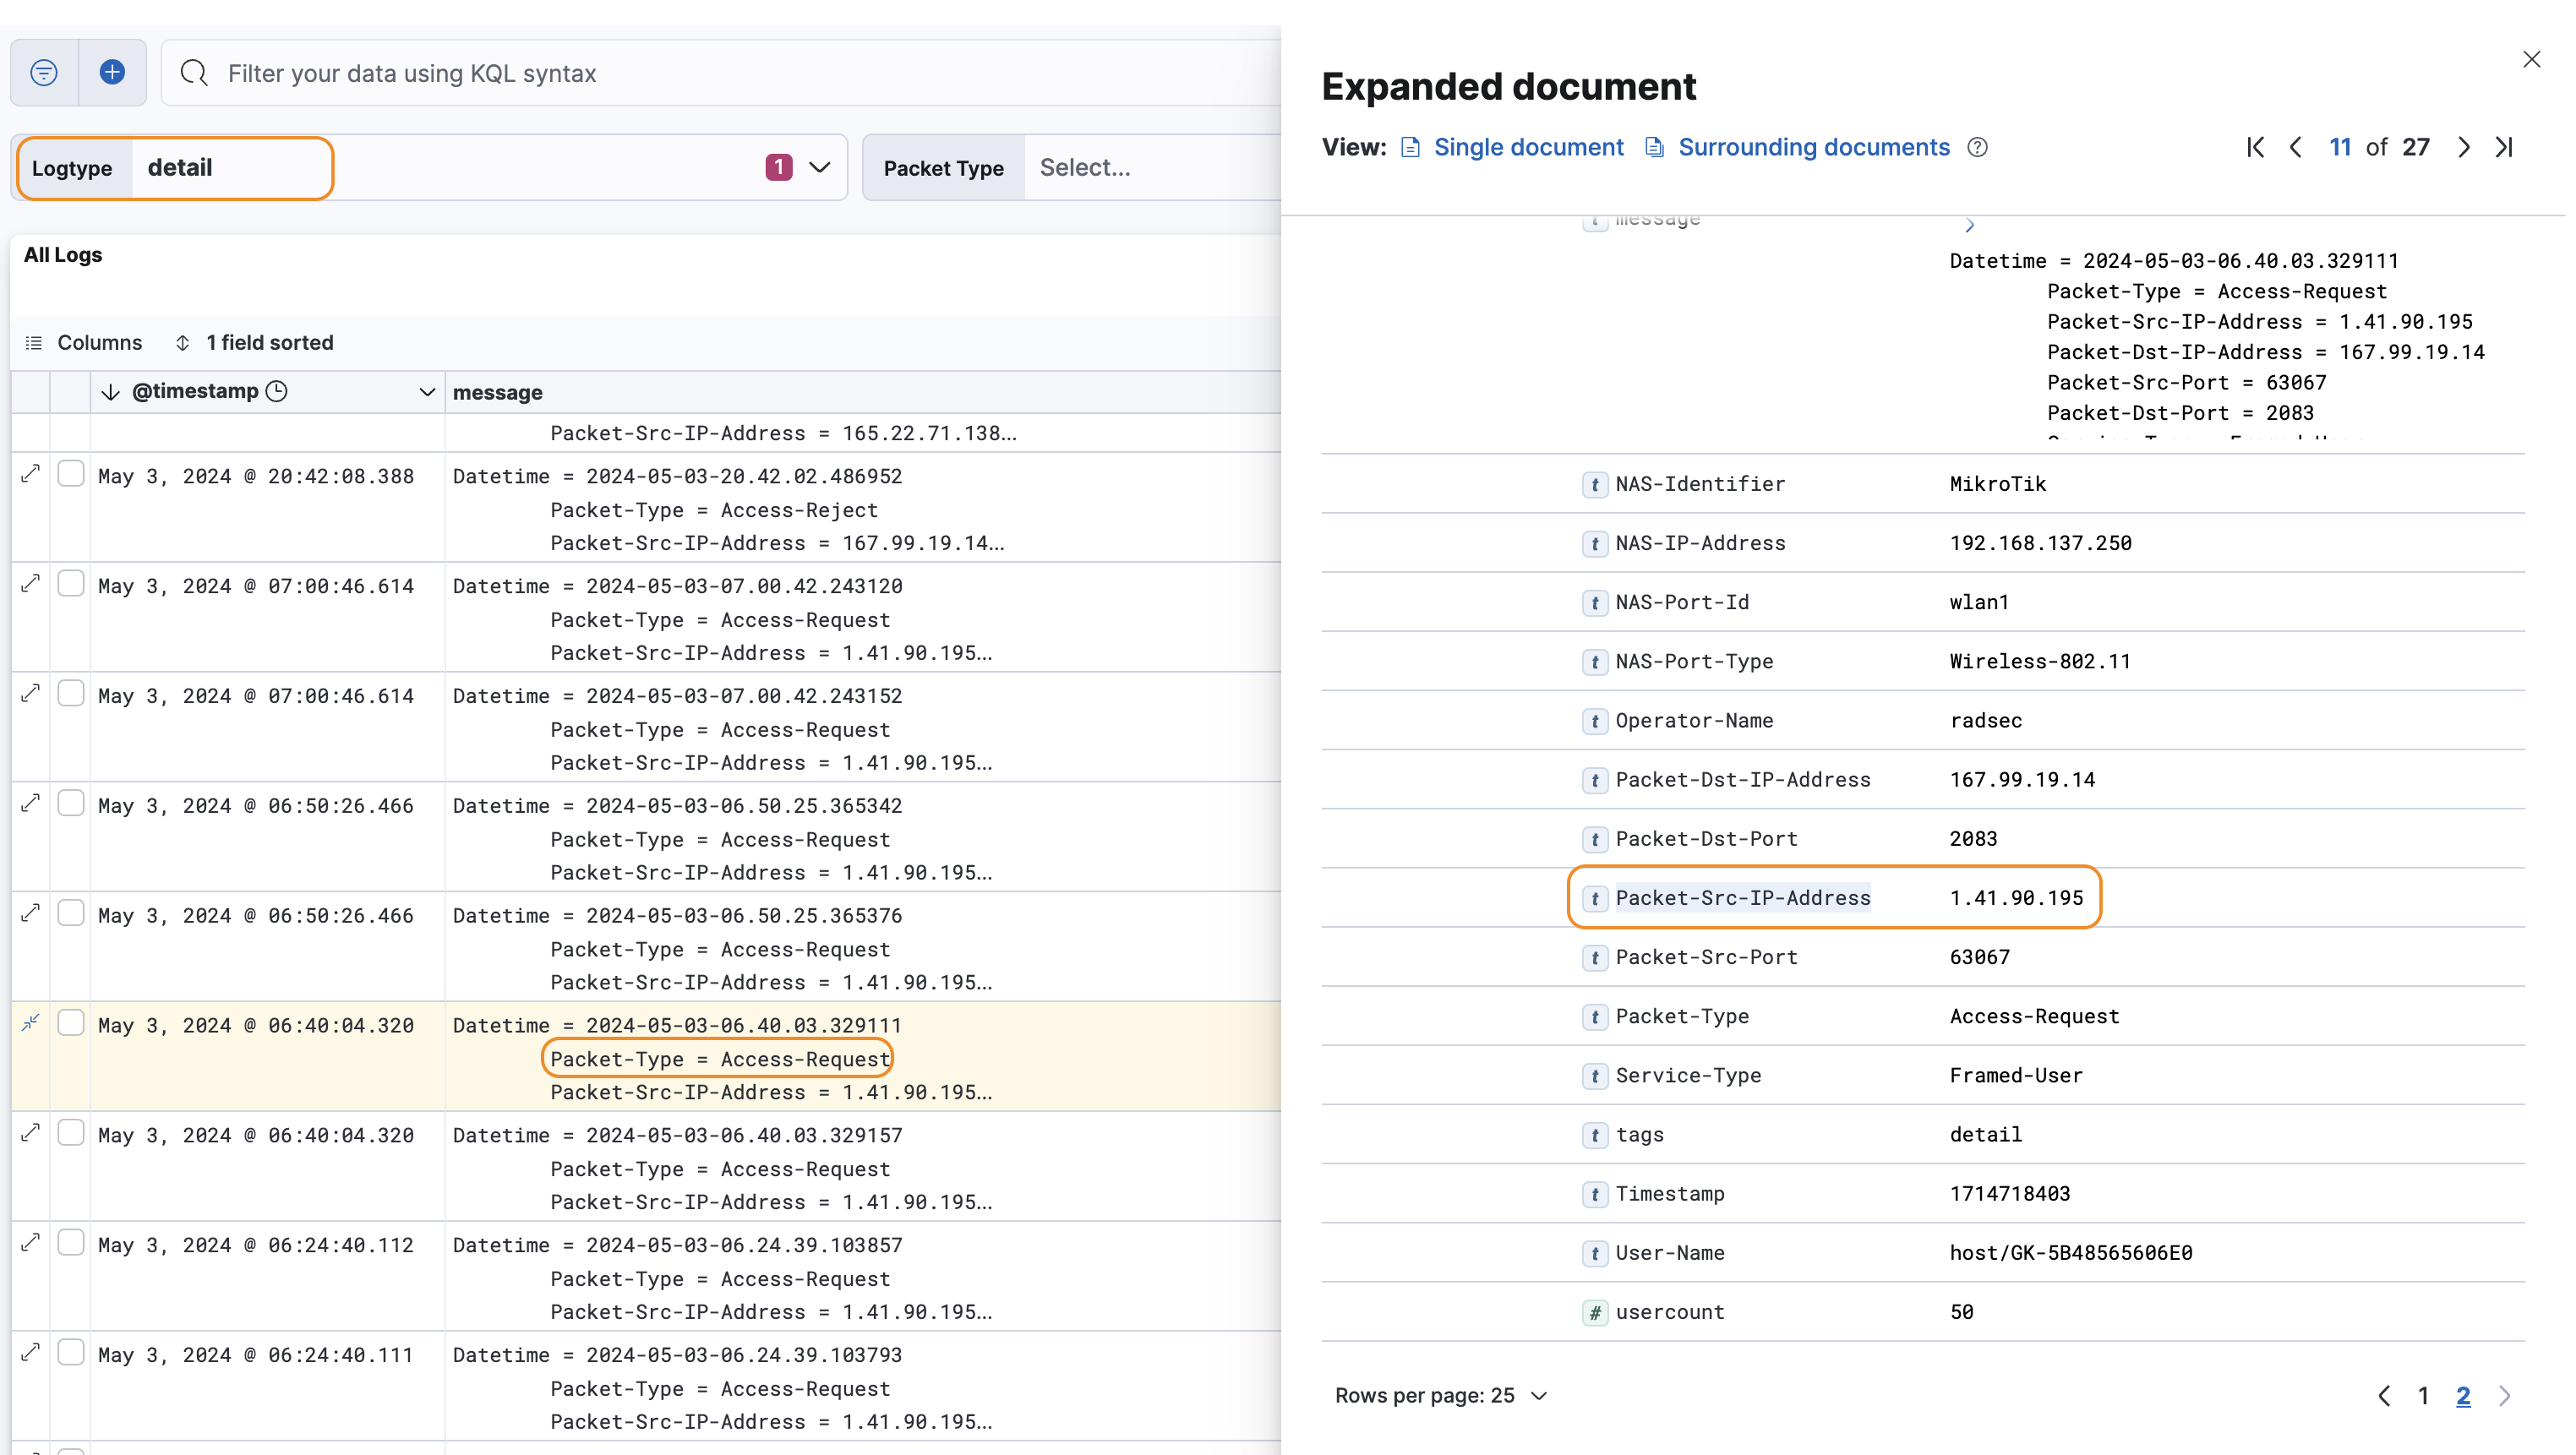
Task: Jump to last document arrow
Action: [x=2504, y=148]
